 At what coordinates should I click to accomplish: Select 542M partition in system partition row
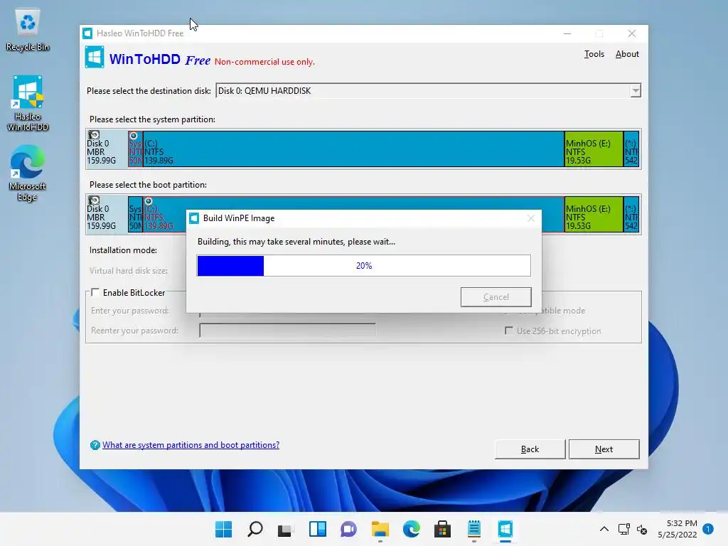[x=631, y=149]
